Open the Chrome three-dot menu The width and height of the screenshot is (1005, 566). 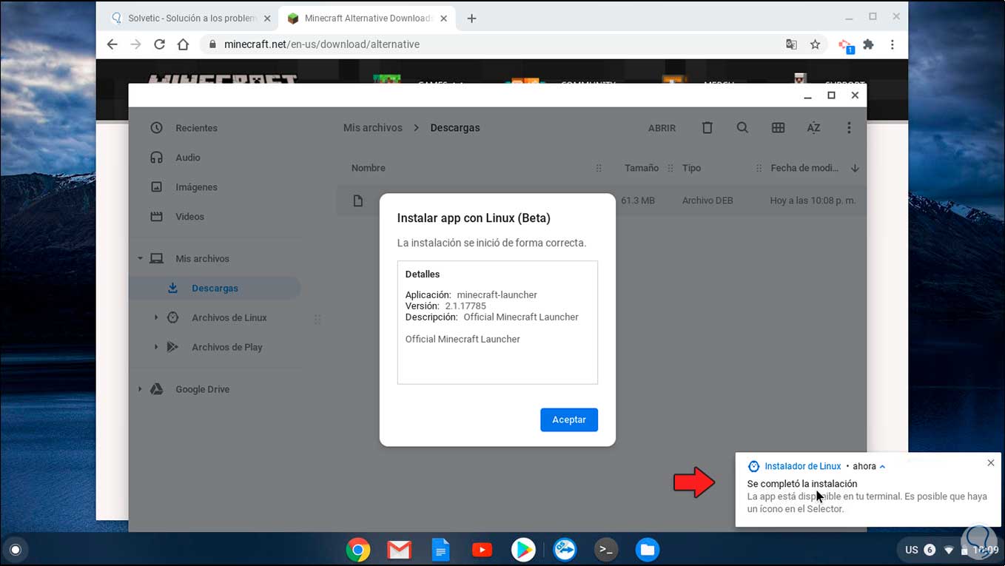point(893,44)
